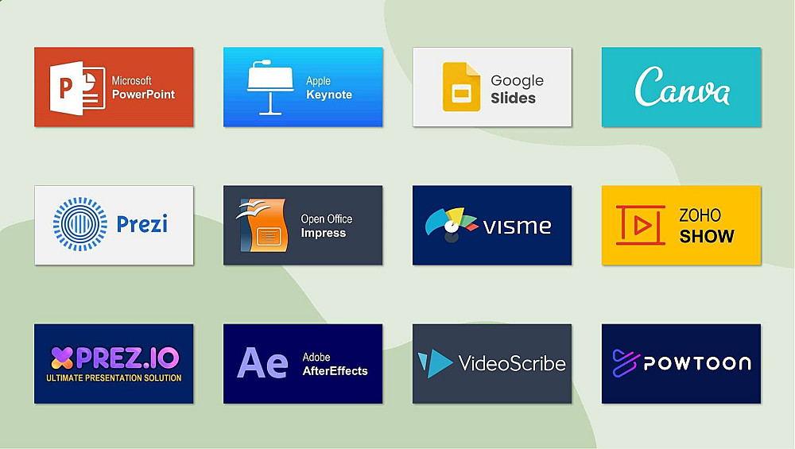Click the 'PREZ.IO' gradient wordmark

tap(127, 358)
